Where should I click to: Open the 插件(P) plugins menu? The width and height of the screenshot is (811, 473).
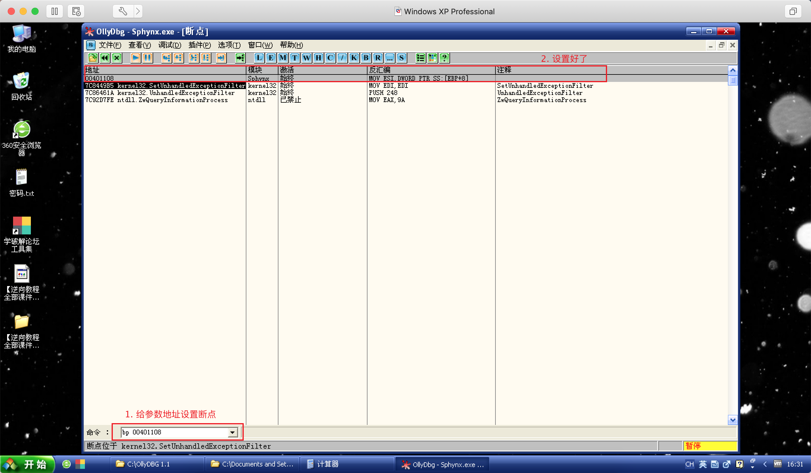[199, 45]
